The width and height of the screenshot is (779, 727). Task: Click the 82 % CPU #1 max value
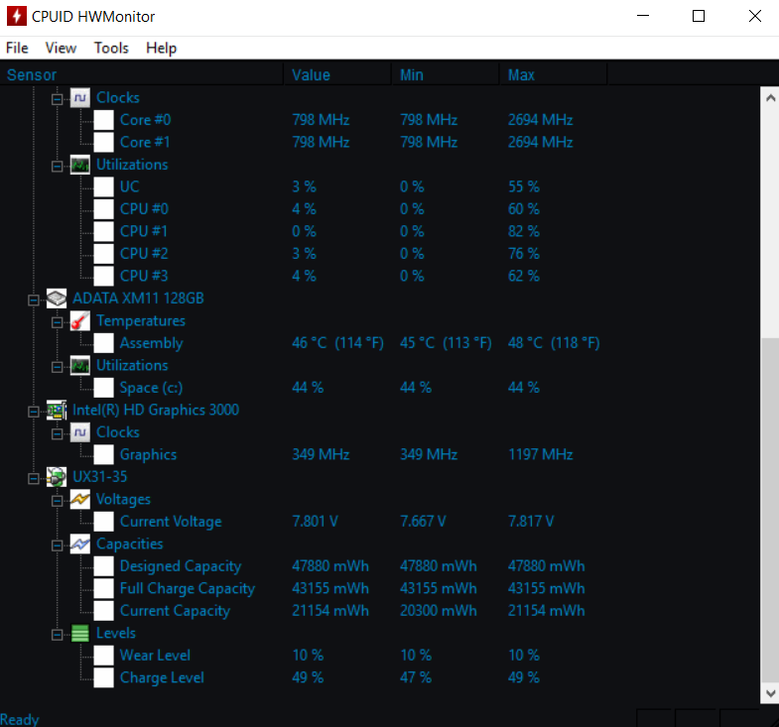point(524,231)
